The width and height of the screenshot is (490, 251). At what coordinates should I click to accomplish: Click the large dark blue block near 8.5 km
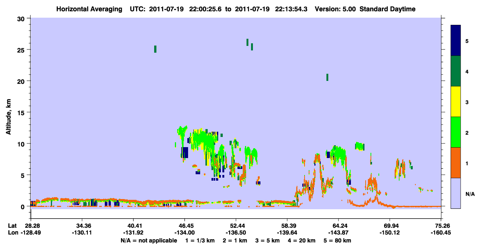coord(185,152)
